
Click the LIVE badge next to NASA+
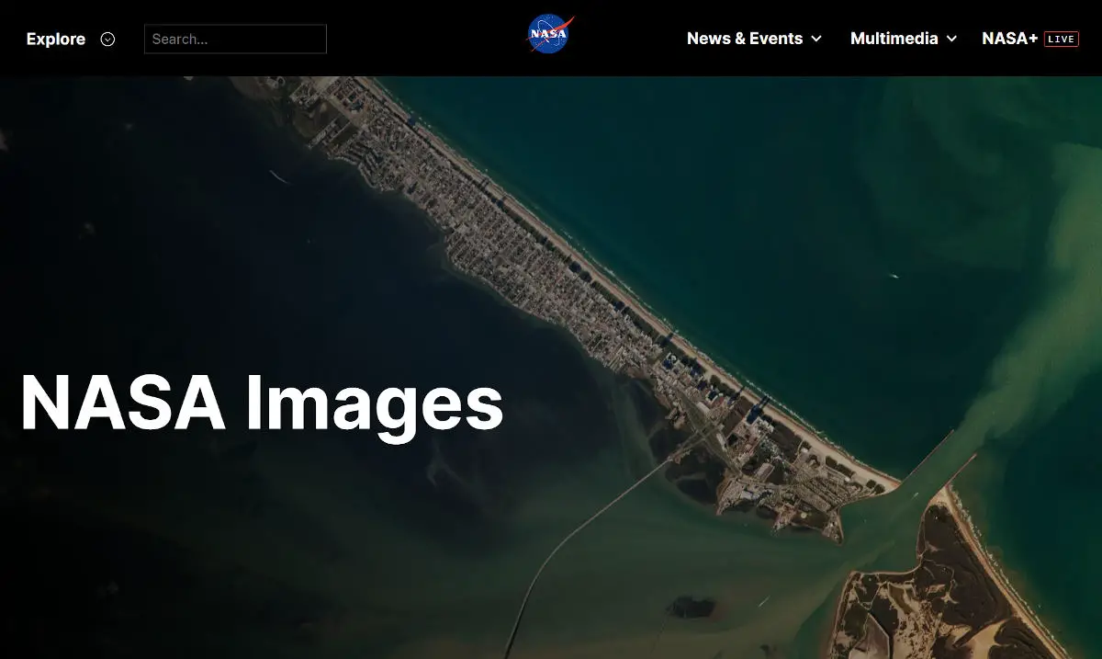[1062, 39]
